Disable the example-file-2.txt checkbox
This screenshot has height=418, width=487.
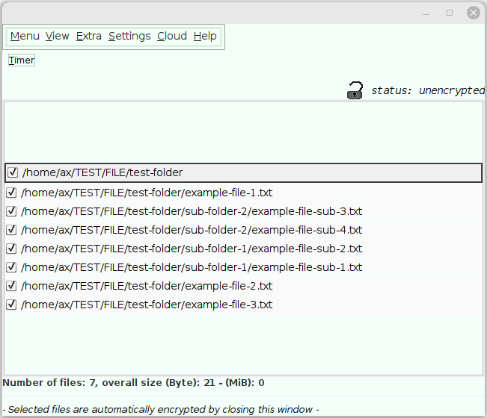point(11,286)
